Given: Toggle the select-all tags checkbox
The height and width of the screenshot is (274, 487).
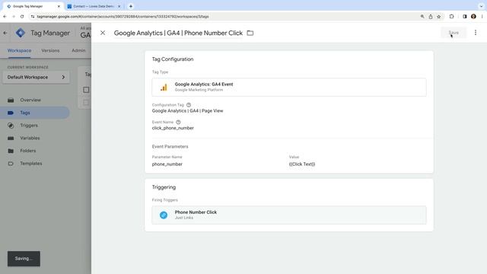Looking at the screenshot, I should [86, 90].
